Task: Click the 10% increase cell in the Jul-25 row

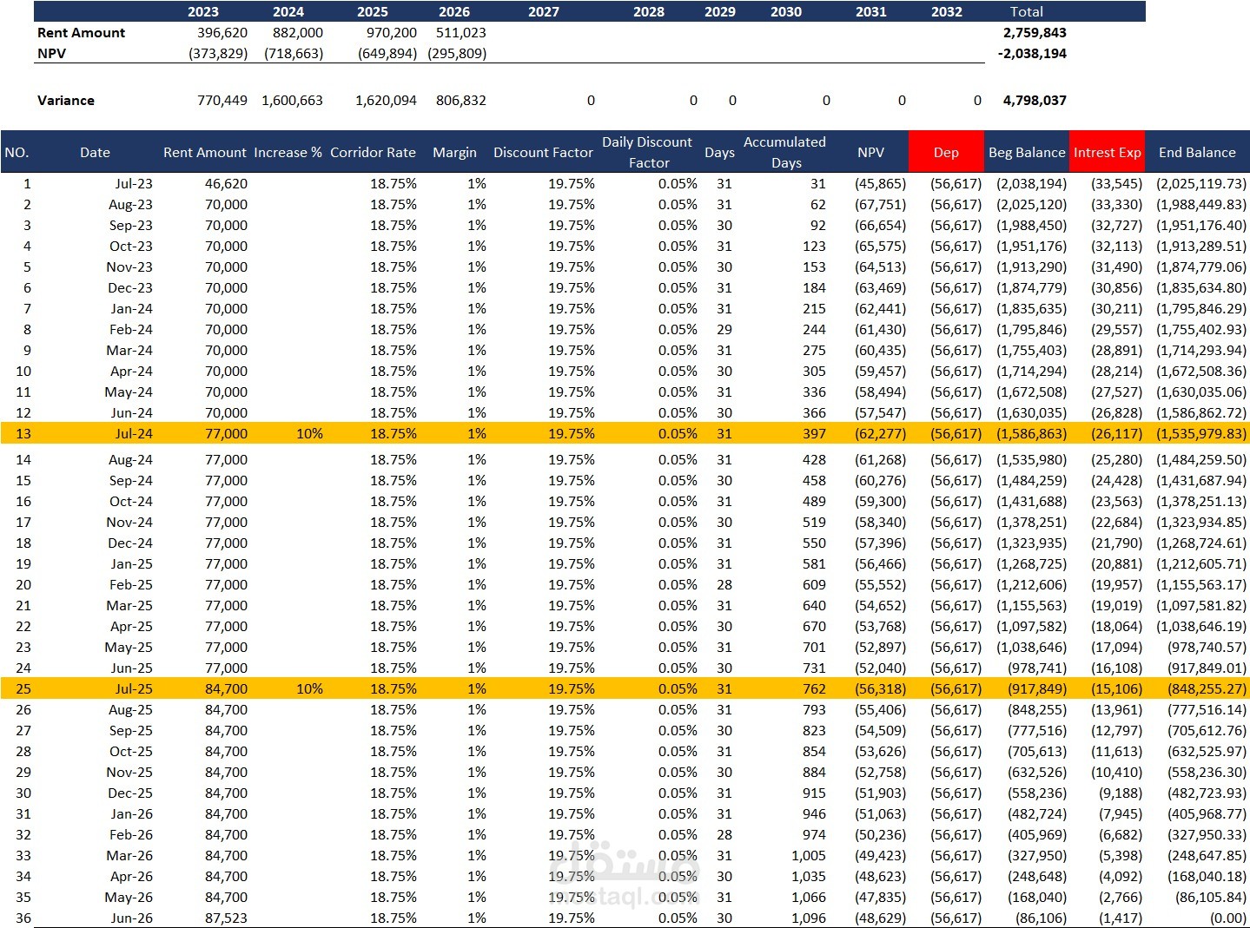Action: (x=309, y=688)
